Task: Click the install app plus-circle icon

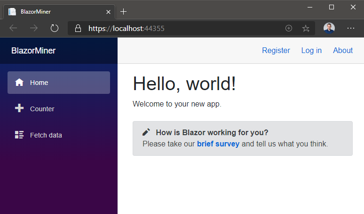Action: pyautogui.click(x=289, y=28)
